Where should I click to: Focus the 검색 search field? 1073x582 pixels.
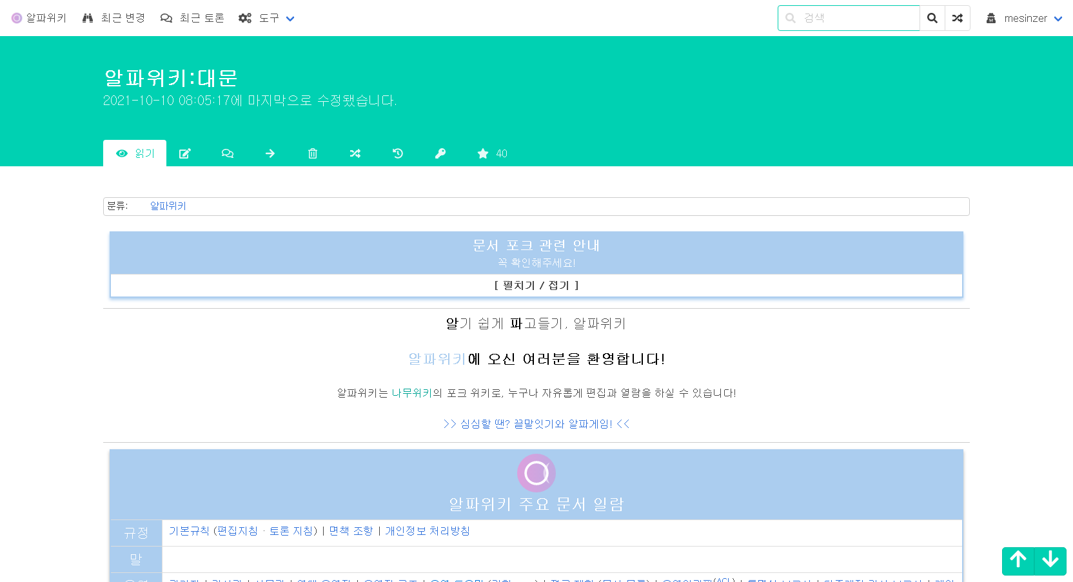pyautogui.click(x=849, y=18)
